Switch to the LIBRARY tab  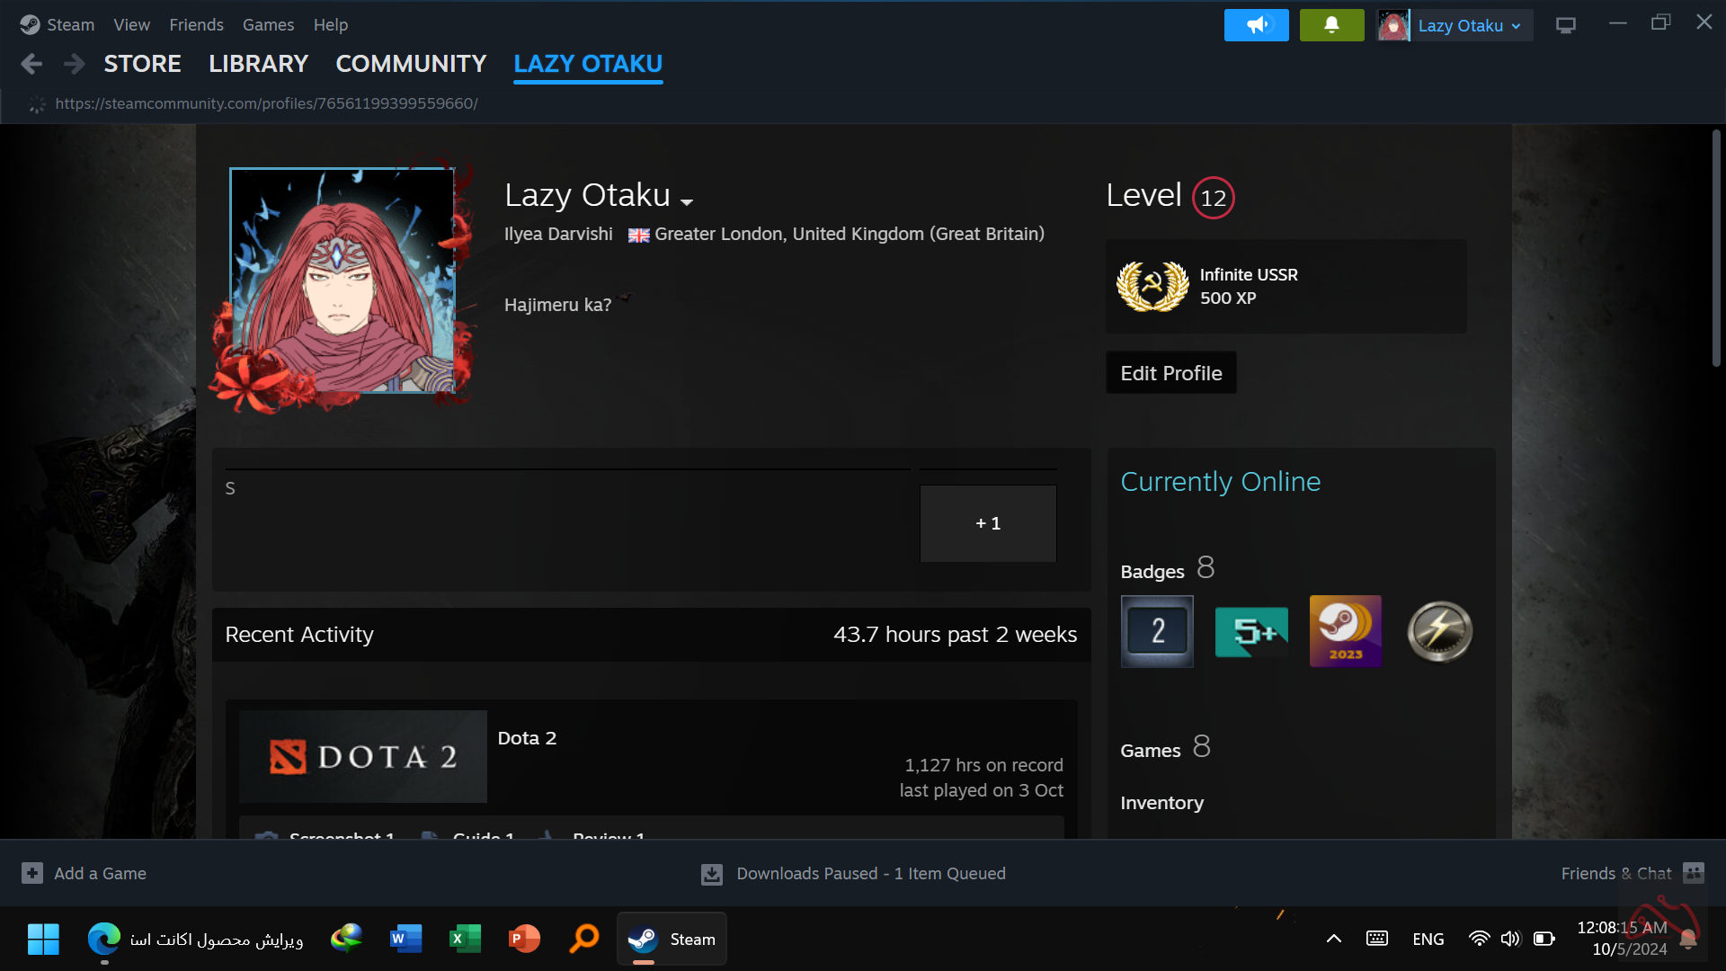coord(258,64)
